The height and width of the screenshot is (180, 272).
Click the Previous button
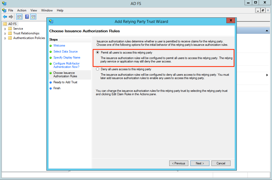(x=179, y=163)
